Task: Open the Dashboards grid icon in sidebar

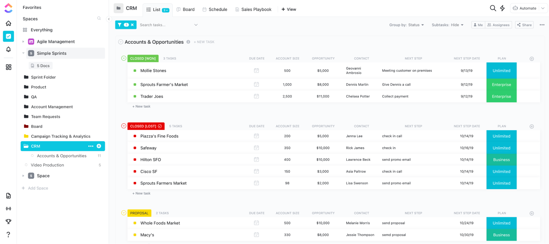Action: [9, 67]
